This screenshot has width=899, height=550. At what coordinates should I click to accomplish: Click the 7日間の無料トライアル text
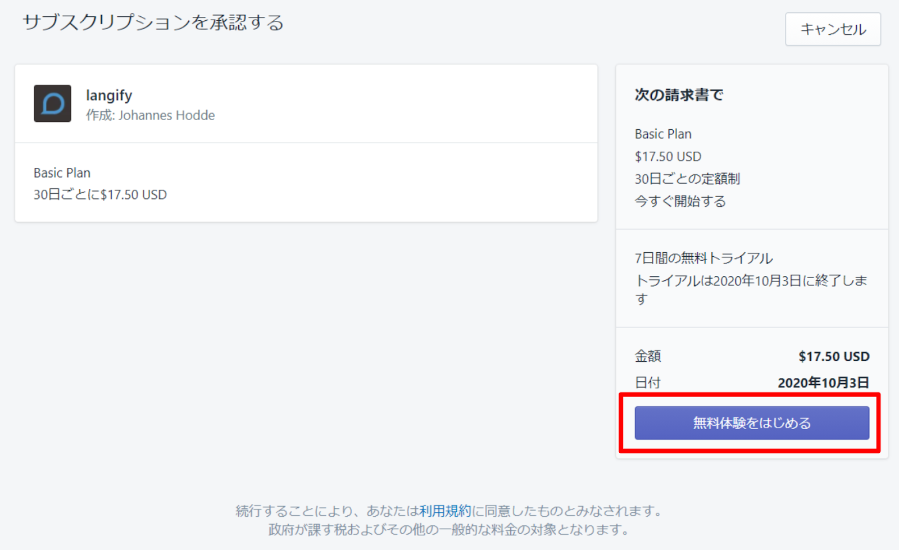tap(703, 258)
